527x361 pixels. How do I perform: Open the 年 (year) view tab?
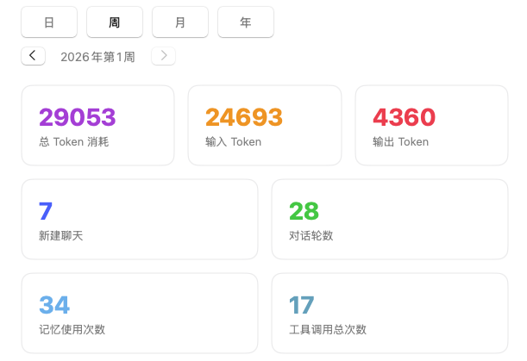coord(246,22)
